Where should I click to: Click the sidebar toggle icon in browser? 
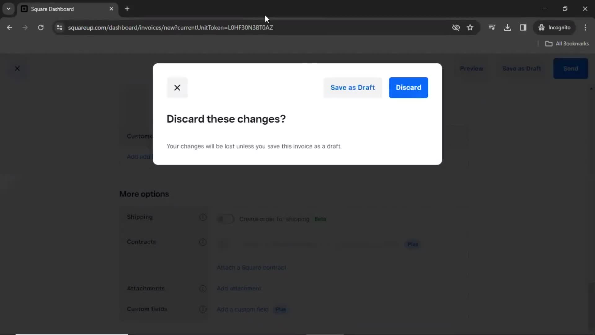[x=523, y=27]
